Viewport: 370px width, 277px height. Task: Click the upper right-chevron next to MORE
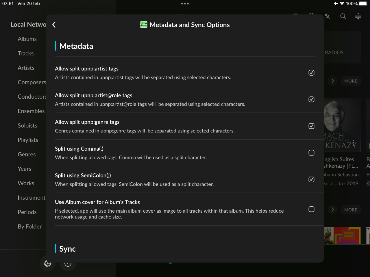[333, 81]
